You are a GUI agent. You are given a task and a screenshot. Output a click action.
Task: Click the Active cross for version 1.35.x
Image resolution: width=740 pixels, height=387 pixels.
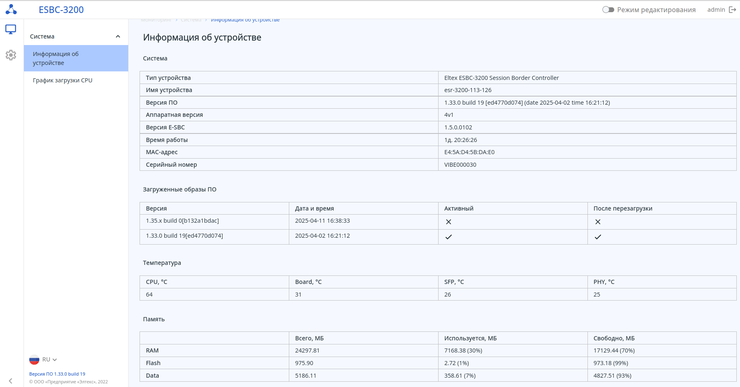pyautogui.click(x=448, y=222)
